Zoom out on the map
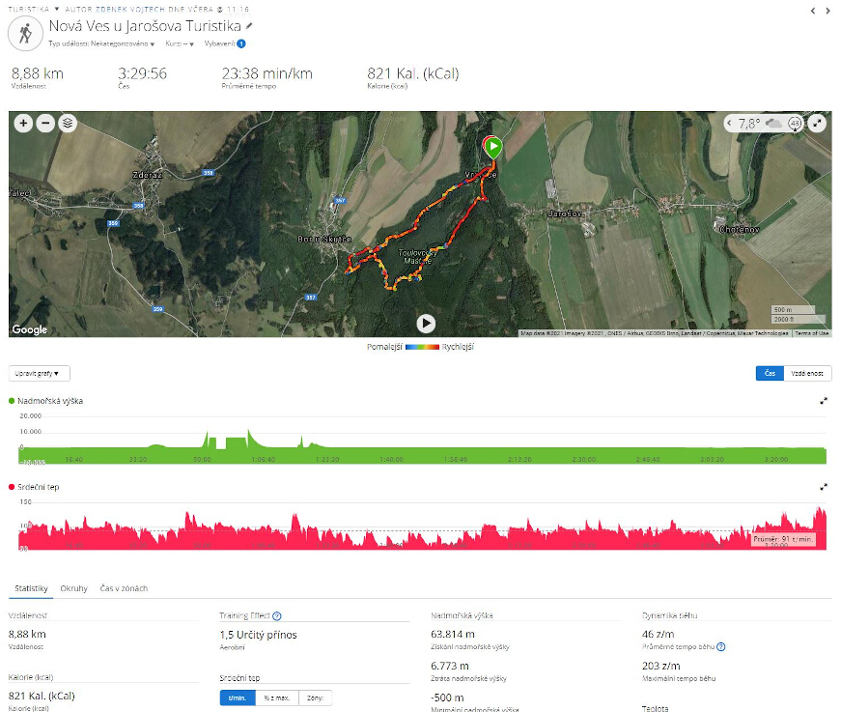The height and width of the screenshot is (712, 841). pyautogui.click(x=45, y=124)
